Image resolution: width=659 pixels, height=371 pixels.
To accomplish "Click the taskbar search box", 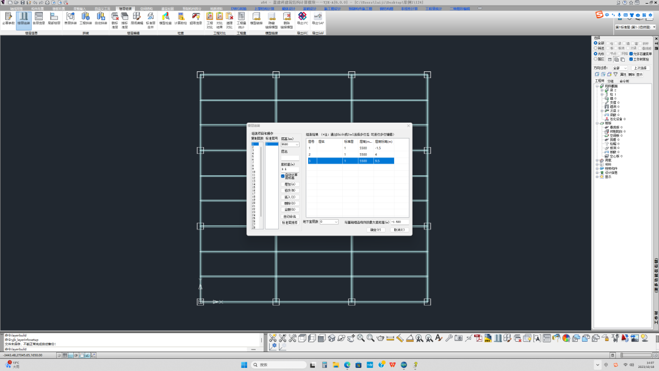I will coord(279,365).
